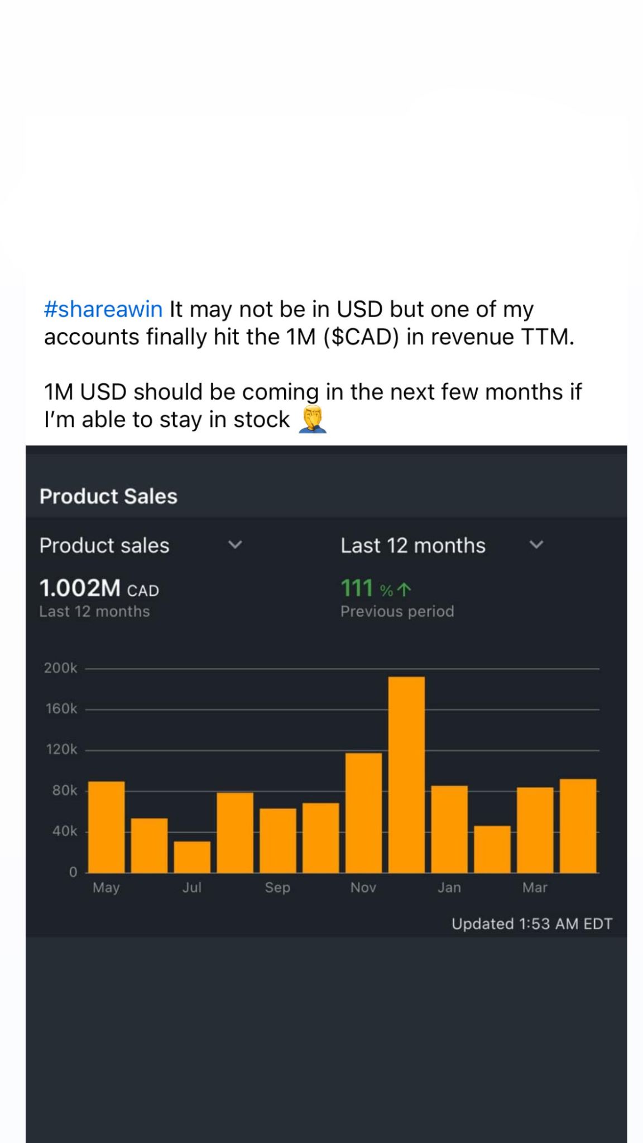Tap the shortest bar for July
This screenshot has width=643, height=1143.
pyautogui.click(x=192, y=857)
